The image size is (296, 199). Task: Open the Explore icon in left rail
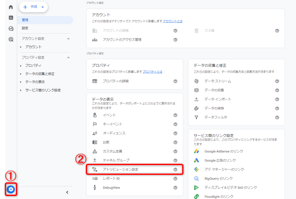pyautogui.click(x=11, y=28)
